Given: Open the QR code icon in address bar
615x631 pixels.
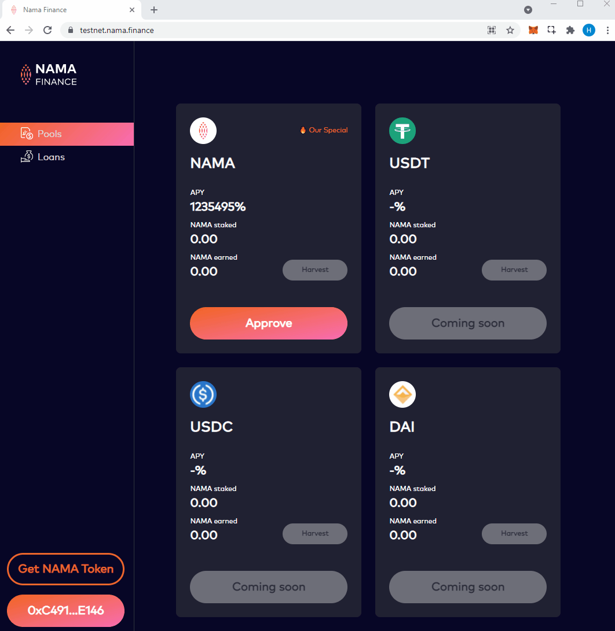Looking at the screenshot, I should (x=492, y=30).
